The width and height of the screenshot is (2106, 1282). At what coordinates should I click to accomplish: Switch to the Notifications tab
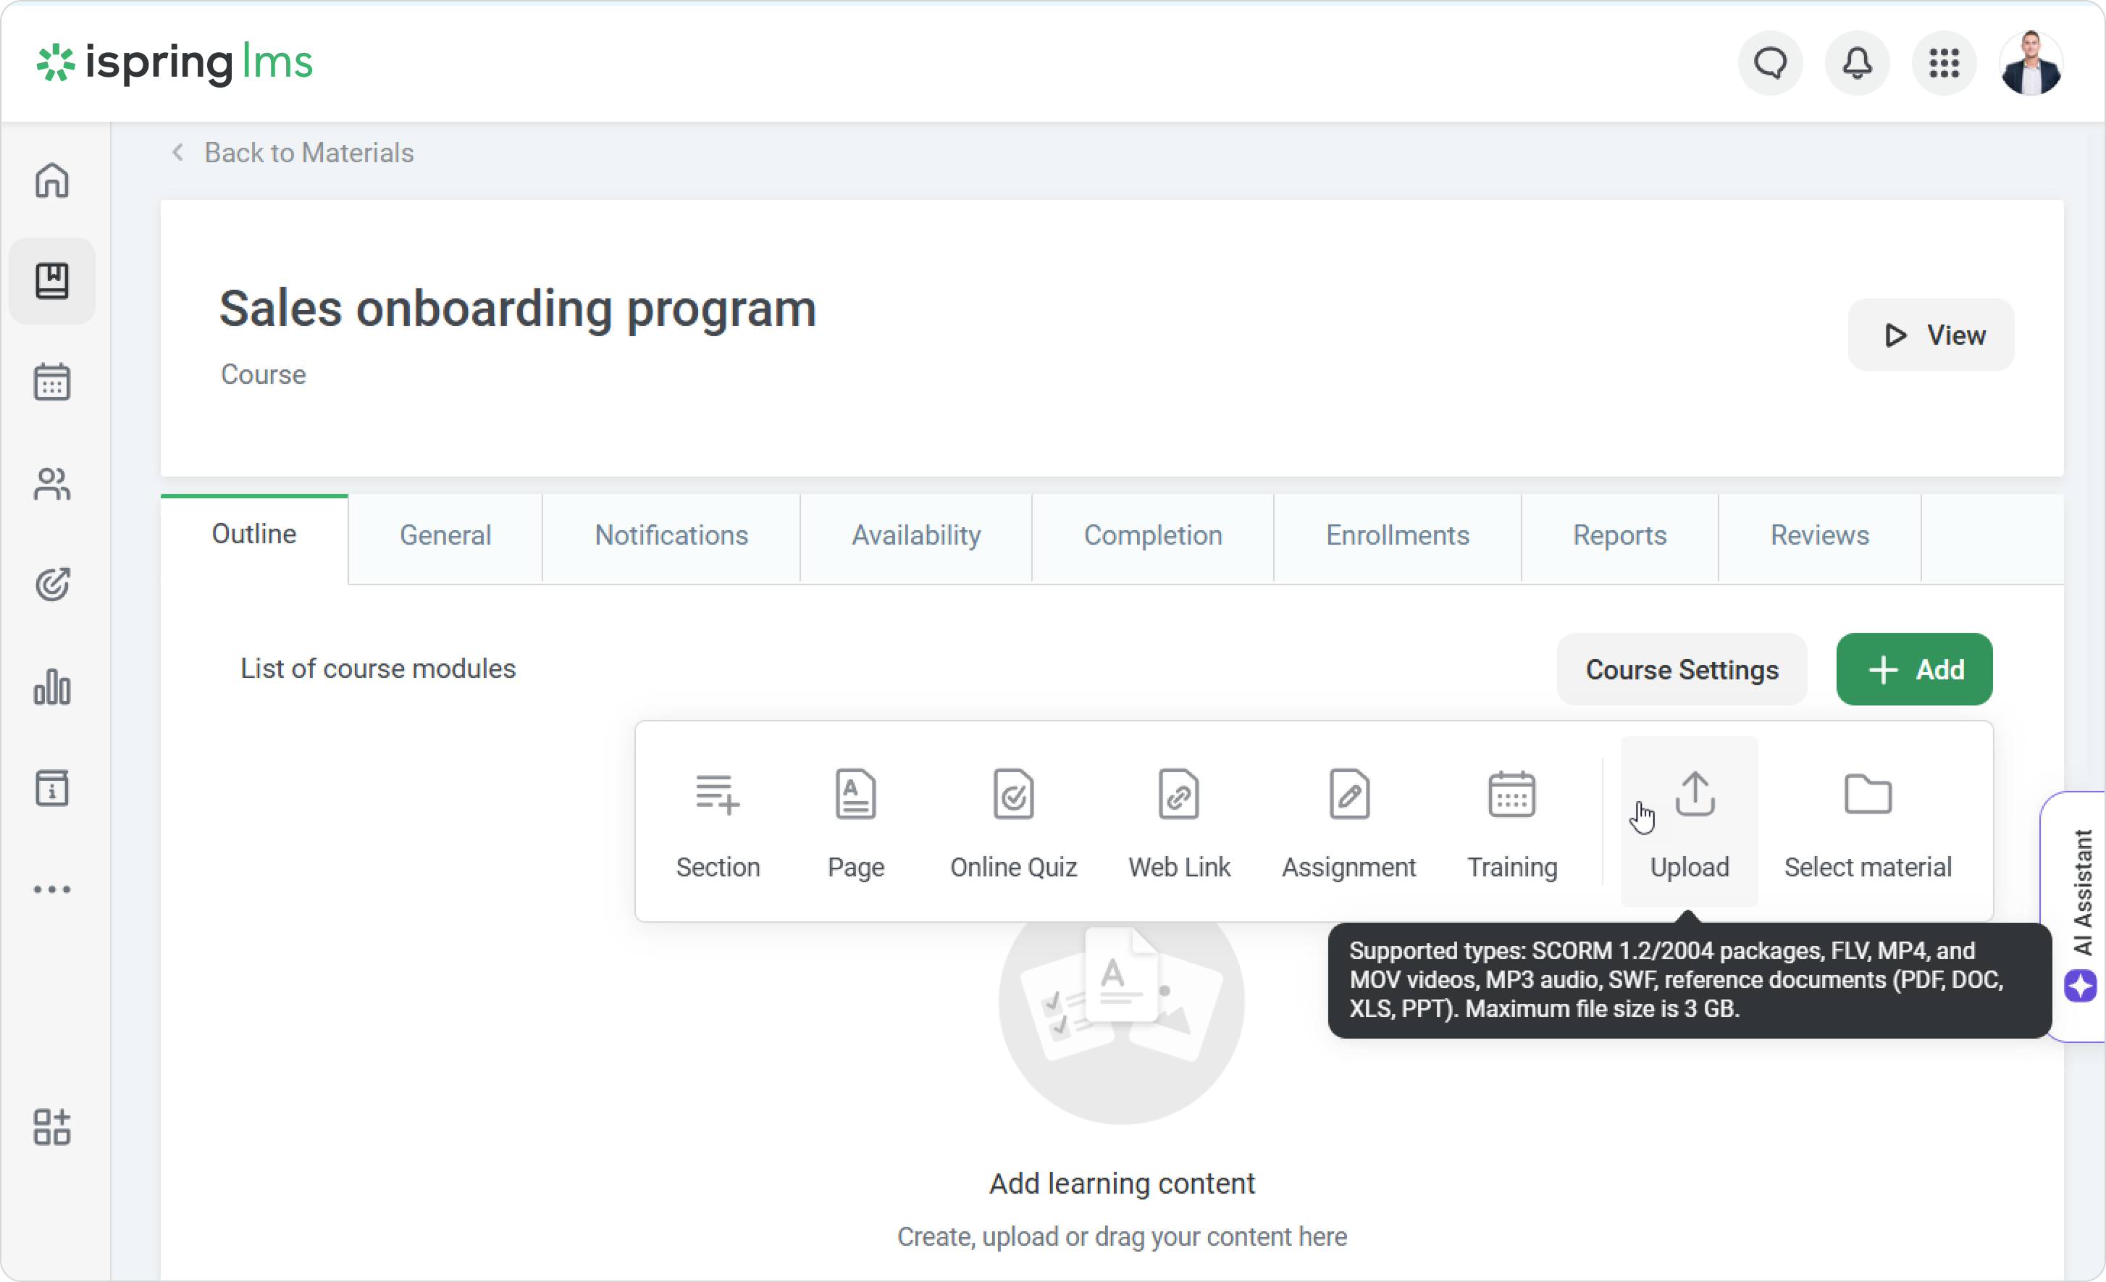coord(671,535)
